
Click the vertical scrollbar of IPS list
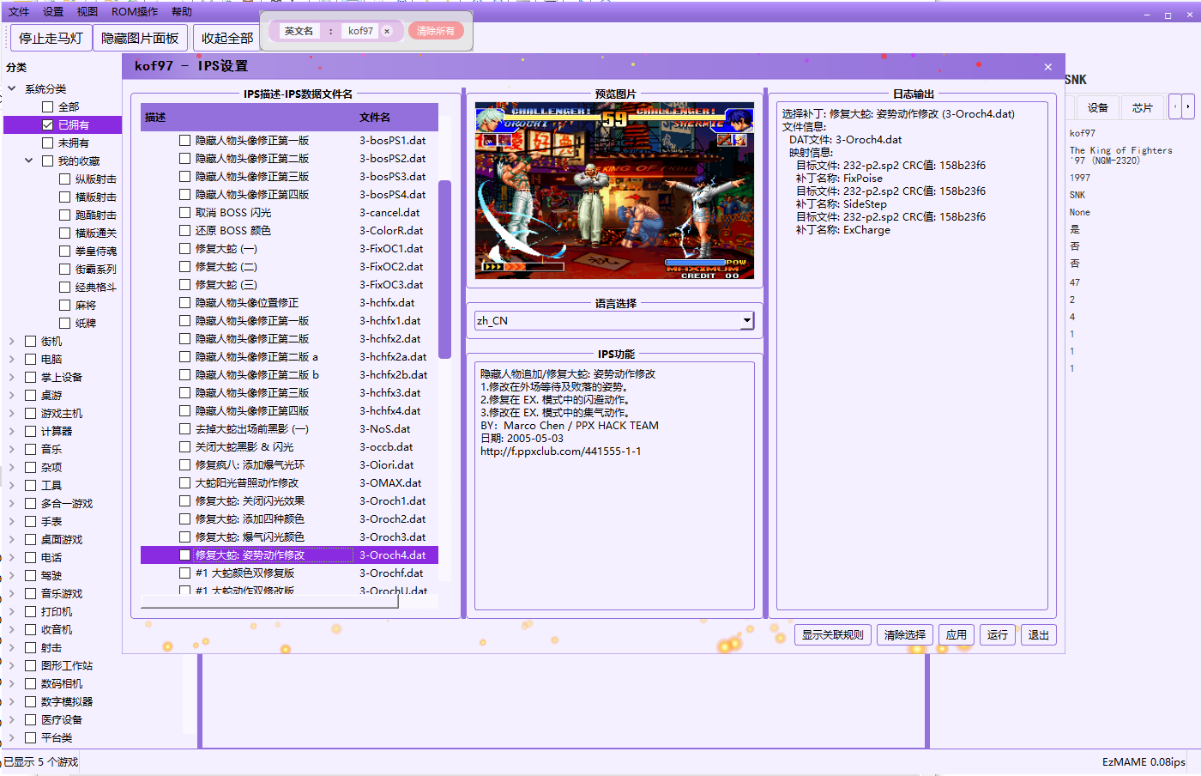(x=444, y=269)
